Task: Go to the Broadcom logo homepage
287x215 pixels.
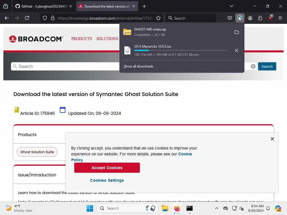Action: 36,39
